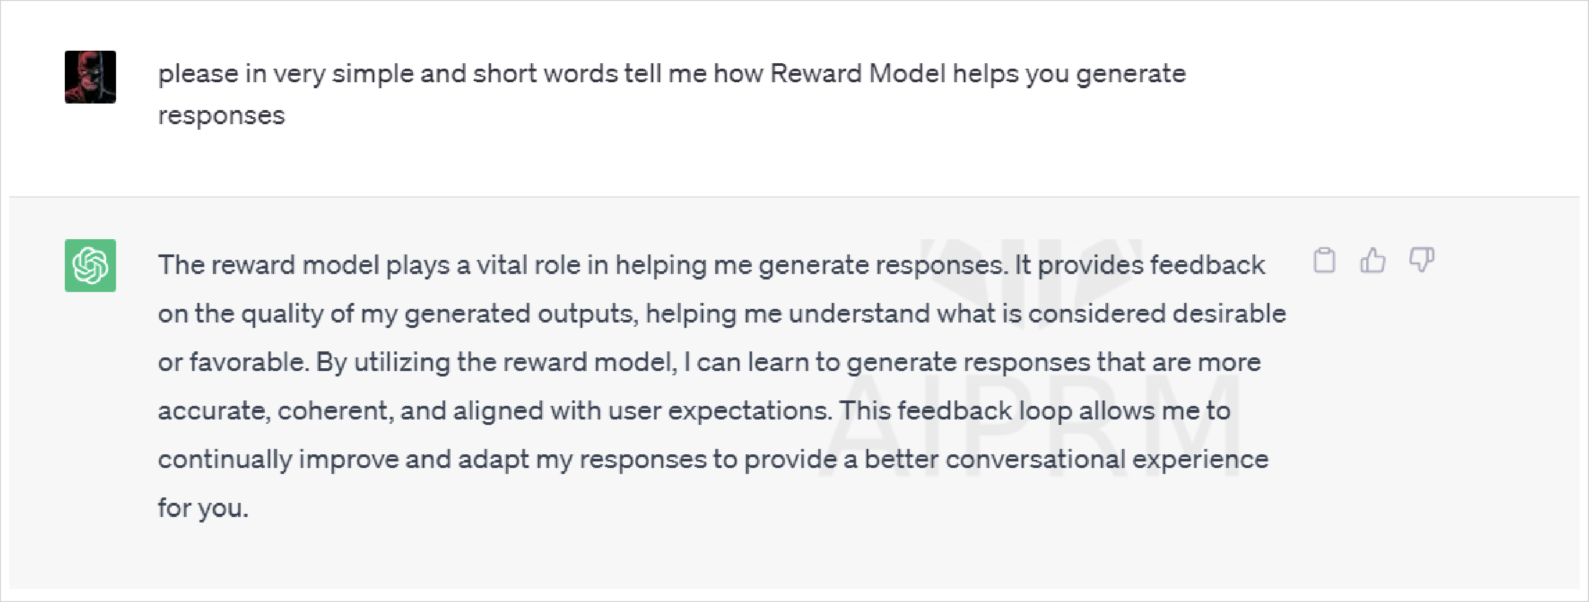Click the words "Reward Model" in the user prompt
Viewport: 1589px width, 602px height.
(857, 74)
